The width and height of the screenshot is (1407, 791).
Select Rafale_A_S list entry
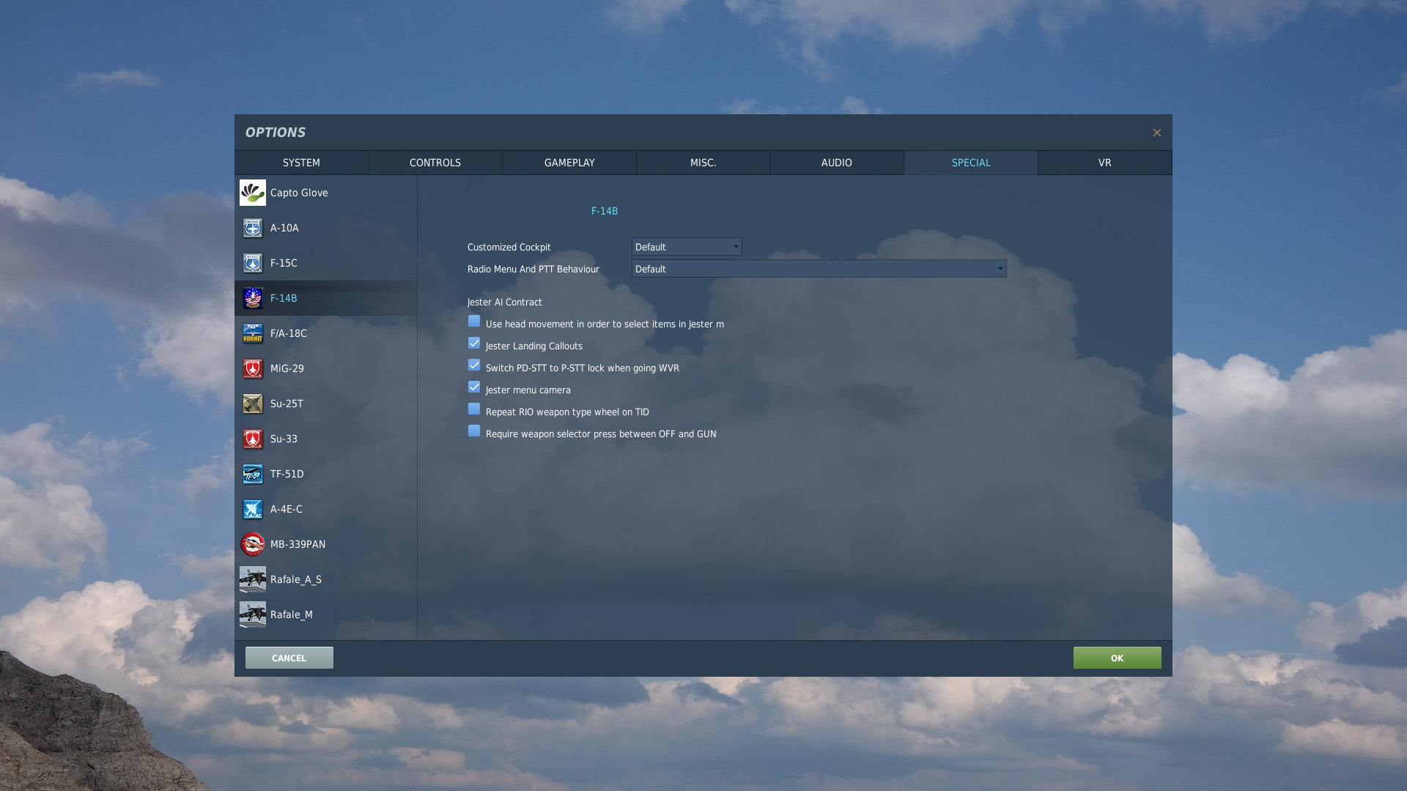pos(325,579)
